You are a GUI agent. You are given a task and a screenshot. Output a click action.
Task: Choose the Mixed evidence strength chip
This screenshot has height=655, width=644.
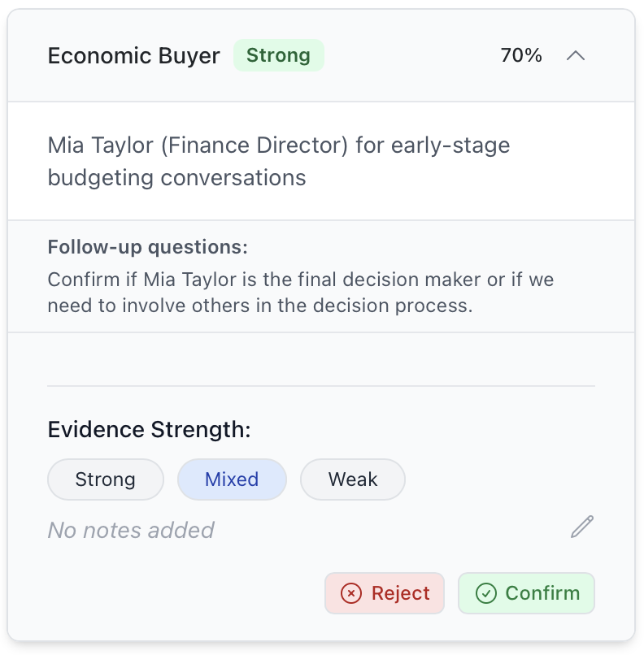(x=232, y=479)
